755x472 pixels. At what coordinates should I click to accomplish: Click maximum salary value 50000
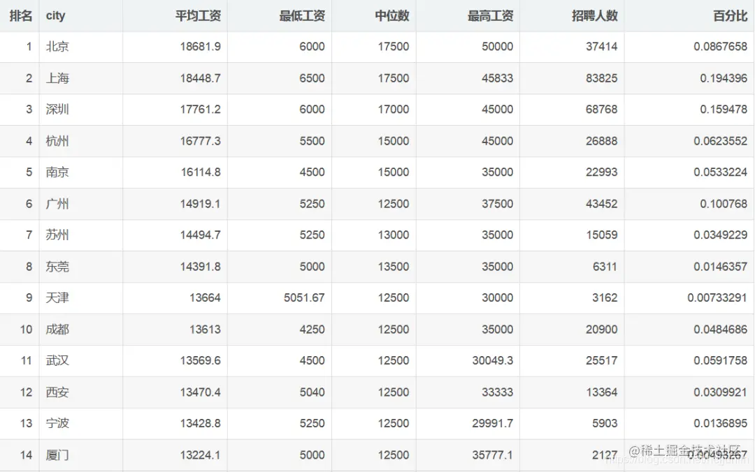pos(498,47)
